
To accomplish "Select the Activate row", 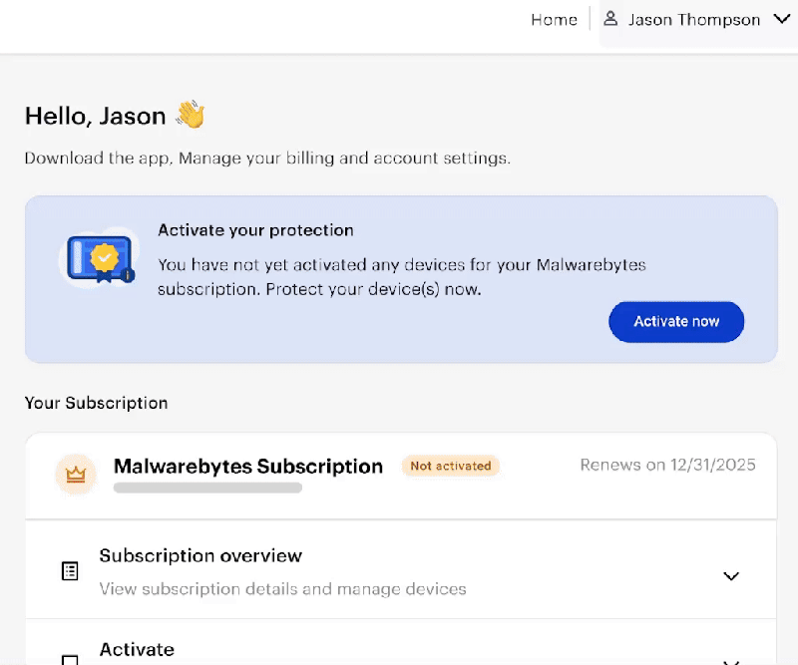I will pos(137,649).
